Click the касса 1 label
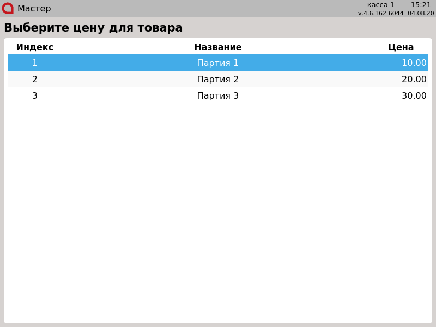This screenshot has width=436, height=327. pyautogui.click(x=380, y=5)
